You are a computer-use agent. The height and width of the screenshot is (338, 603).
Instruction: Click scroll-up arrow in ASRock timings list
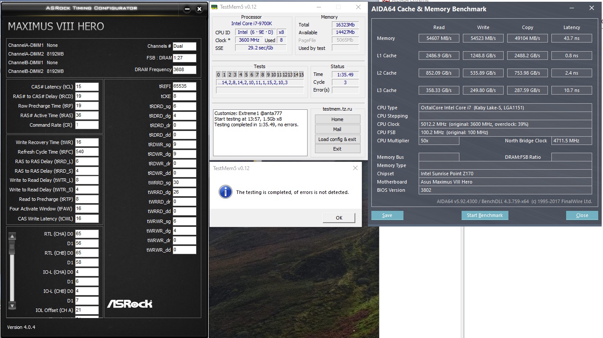(x=12, y=236)
